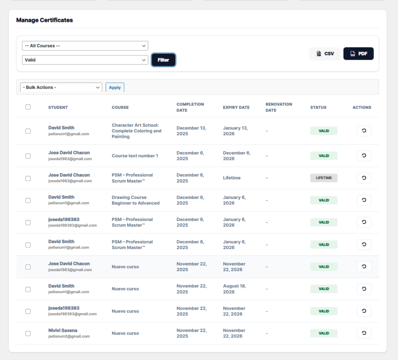Click renew icon for Character Art School row
This screenshot has width=398, height=360.
(x=364, y=130)
